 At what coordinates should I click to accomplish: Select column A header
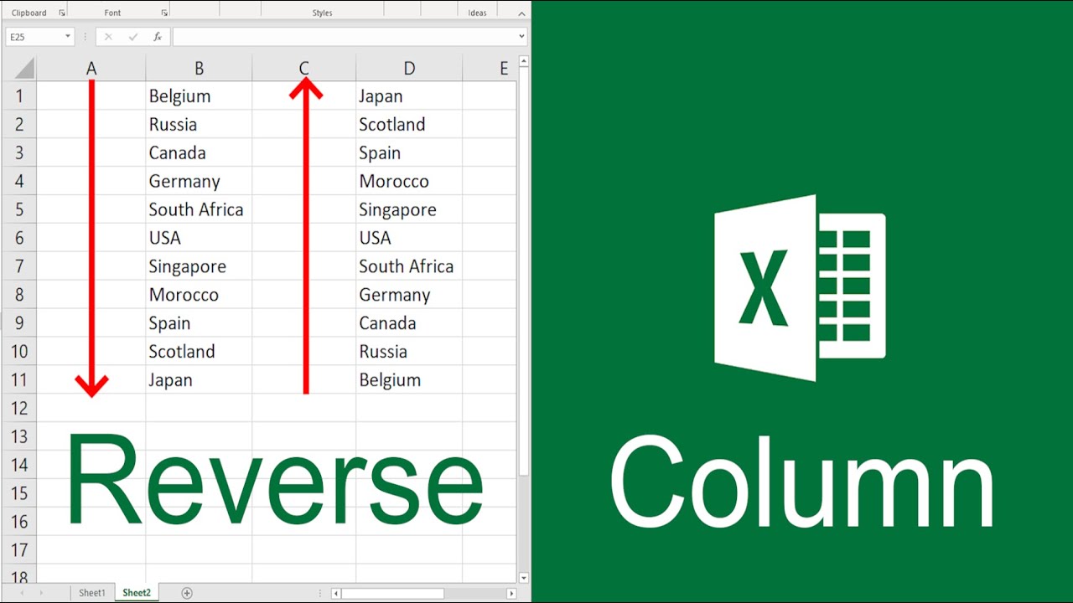91,69
